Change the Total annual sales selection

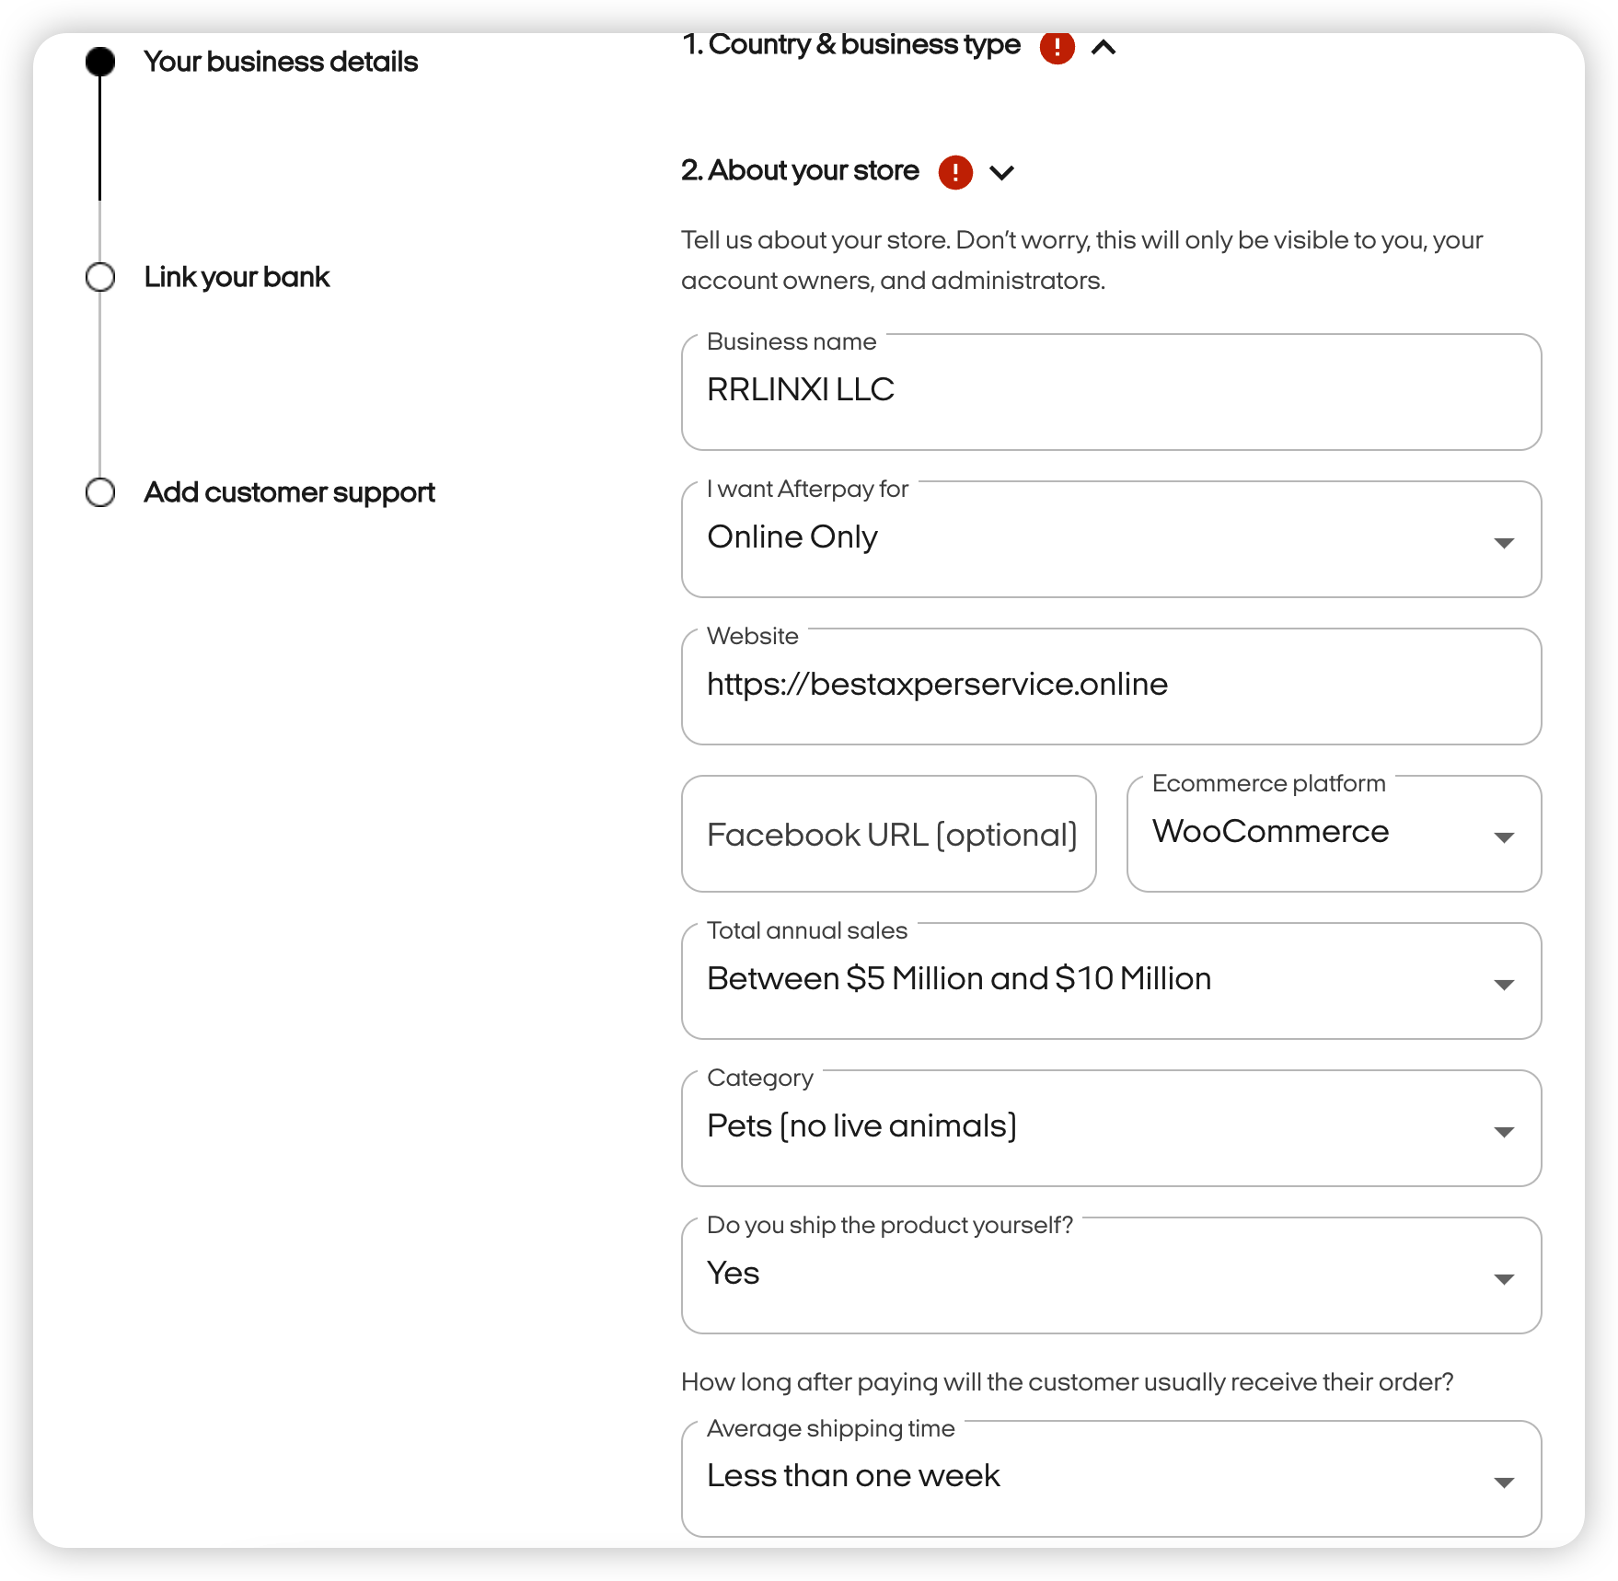(1111, 981)
